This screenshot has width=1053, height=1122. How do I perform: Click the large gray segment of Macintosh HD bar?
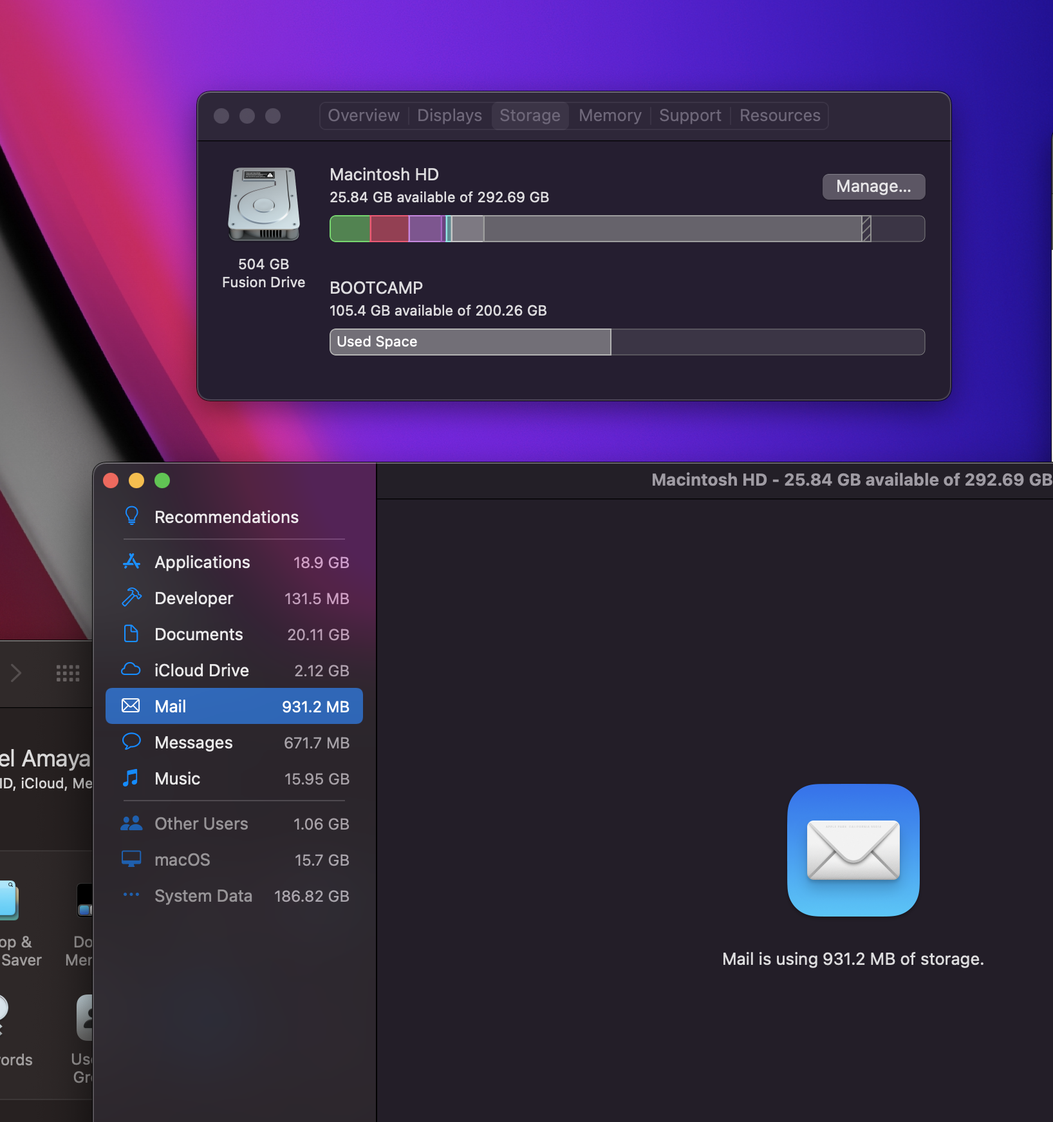coord(673,229)
